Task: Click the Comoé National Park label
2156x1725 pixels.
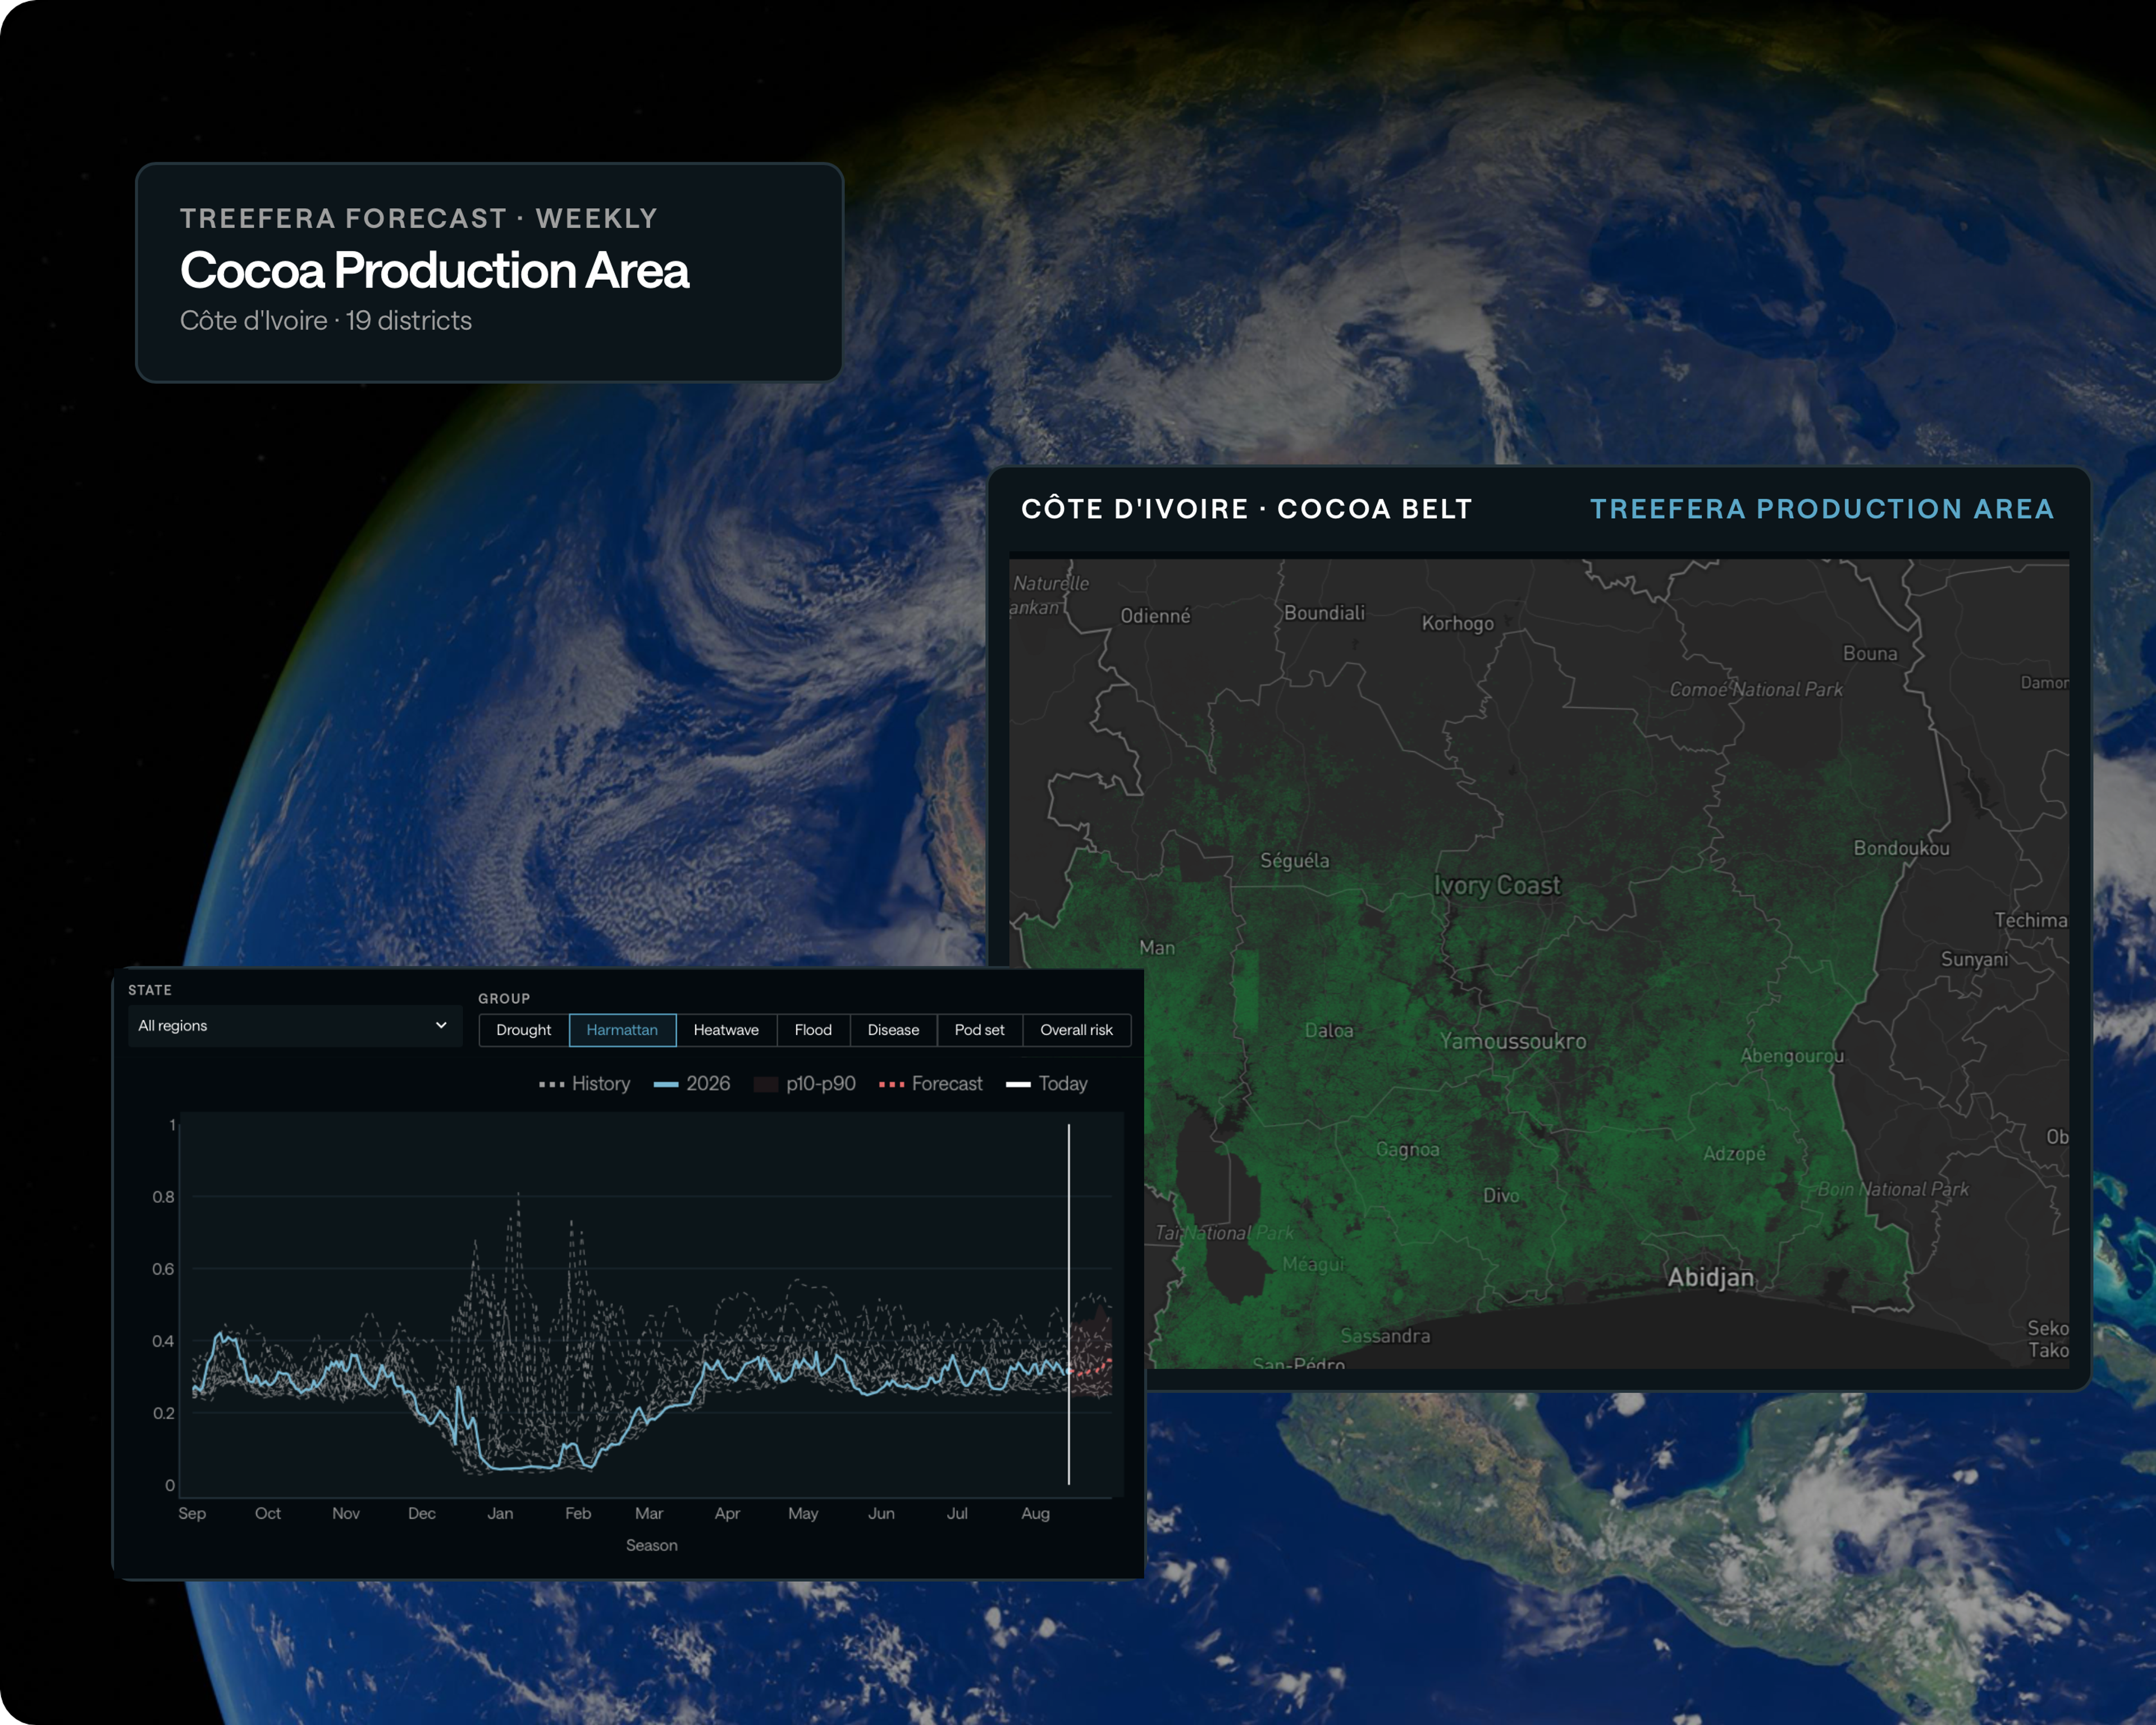Action: point(1756,689)
